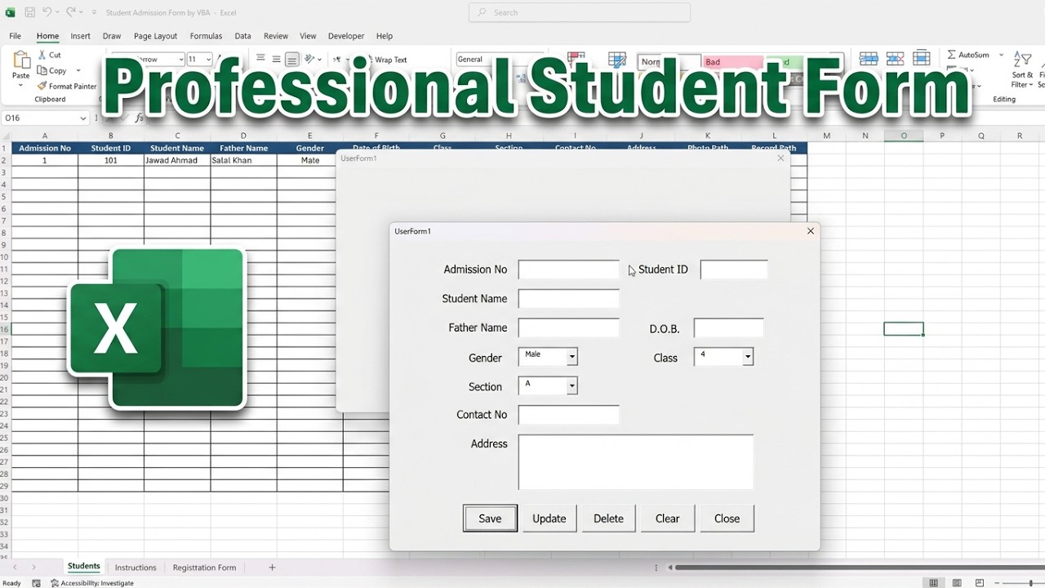Image resolution: width=1045 pixels, height=588 pixels.
Task: Click the Search box in title bar
Action: click(x=580, y=12)
